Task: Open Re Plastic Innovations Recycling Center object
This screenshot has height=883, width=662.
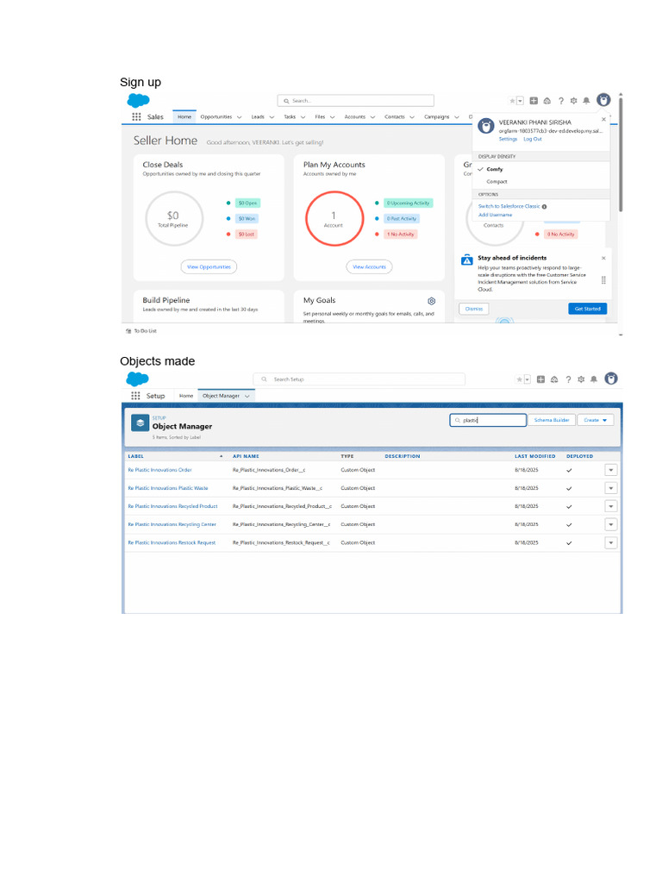Action: pyautogui.click(x=172, y=524)
